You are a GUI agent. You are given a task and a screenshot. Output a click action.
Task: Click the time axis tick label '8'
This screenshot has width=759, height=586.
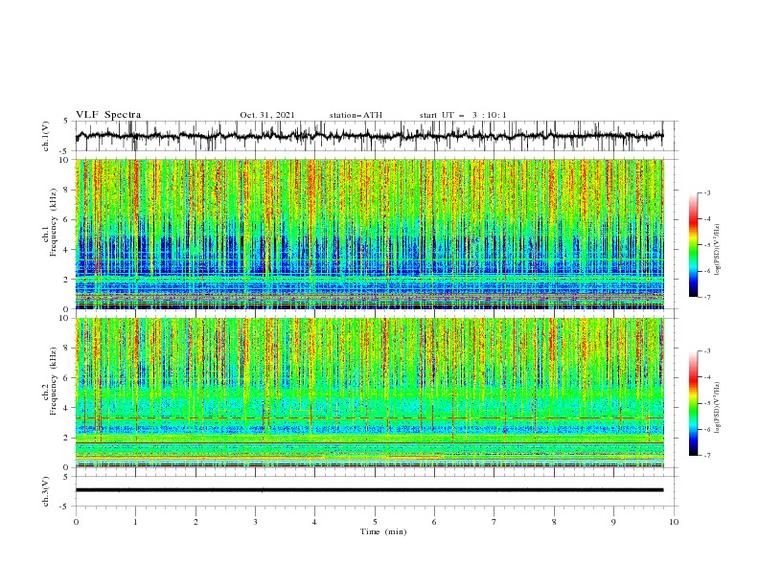pos(554,522)
